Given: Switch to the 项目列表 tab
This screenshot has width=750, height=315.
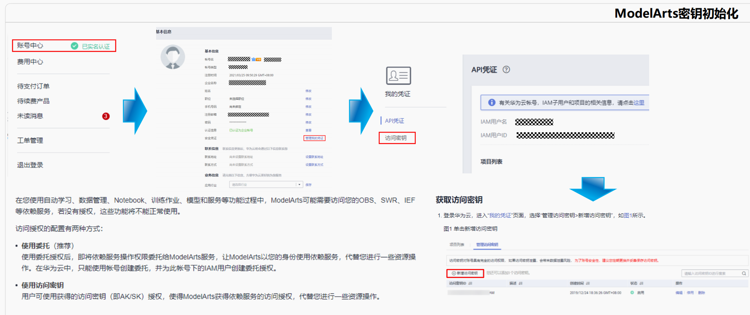Looking at the screenshot, I should click(457, 245).
